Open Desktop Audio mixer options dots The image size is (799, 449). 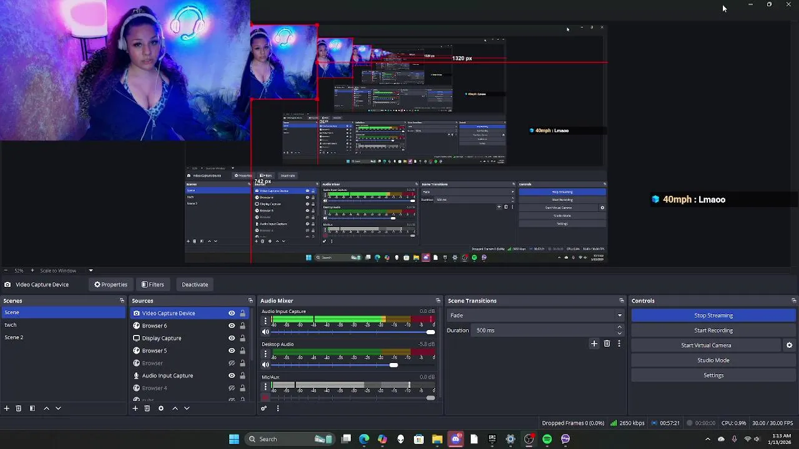[265, 354]
